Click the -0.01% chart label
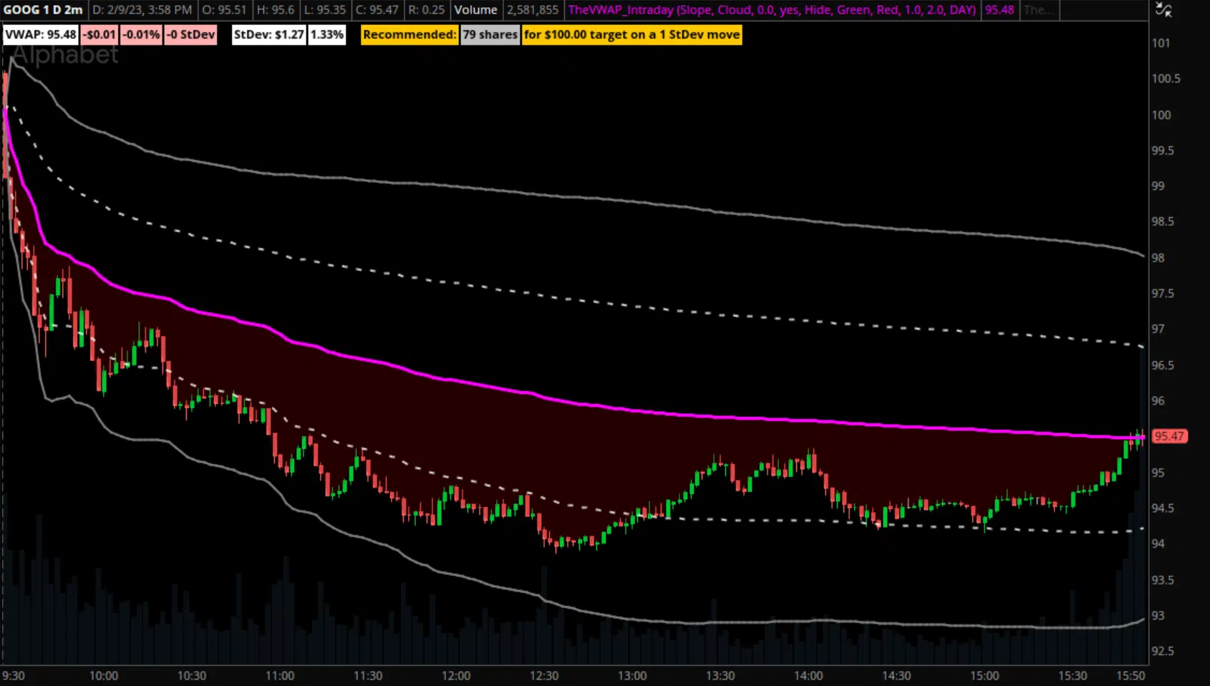This screenshot has height=686, width=1210. click(141, 34)
